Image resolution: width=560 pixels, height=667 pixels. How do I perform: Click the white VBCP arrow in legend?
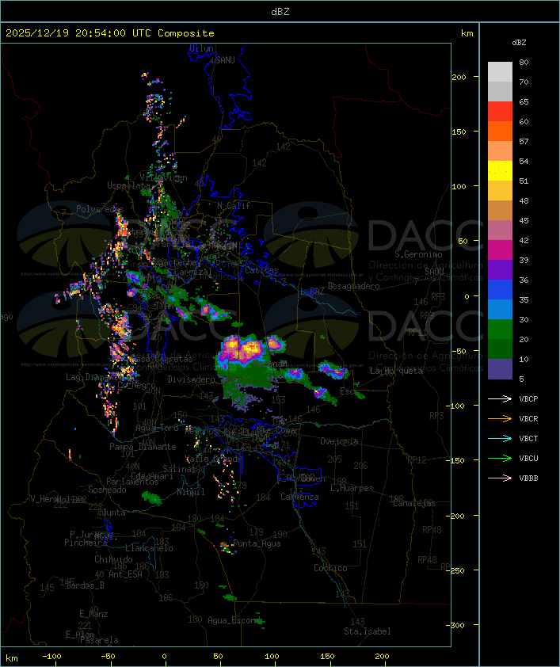click(500, 398)
